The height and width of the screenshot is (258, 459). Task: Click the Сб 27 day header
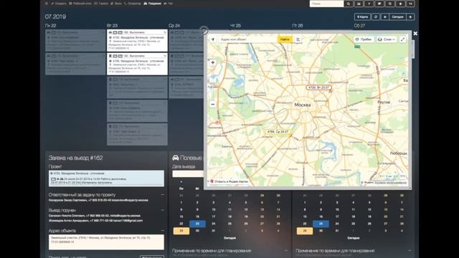(359, 26)
